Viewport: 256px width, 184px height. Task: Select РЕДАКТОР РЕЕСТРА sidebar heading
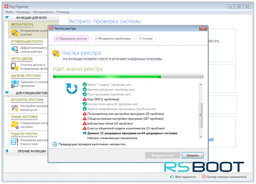point(24,134)
